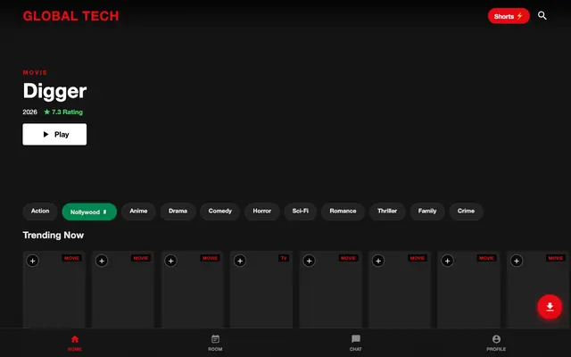571x357 pixels.
Task: Select the Family genre chip
Action: pyautogui.click(x=427, y=212)
